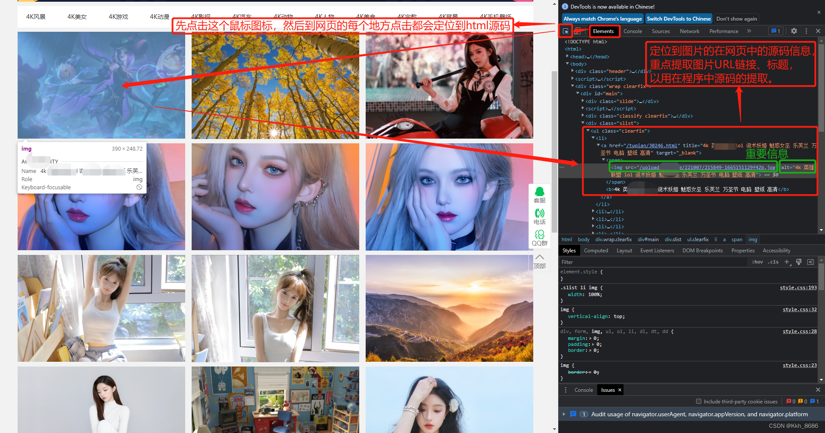The width and height of the screenshot is (825, 433).
Task: Select ul.clearfix in the breadcrumb
Action: coord(698,239)
